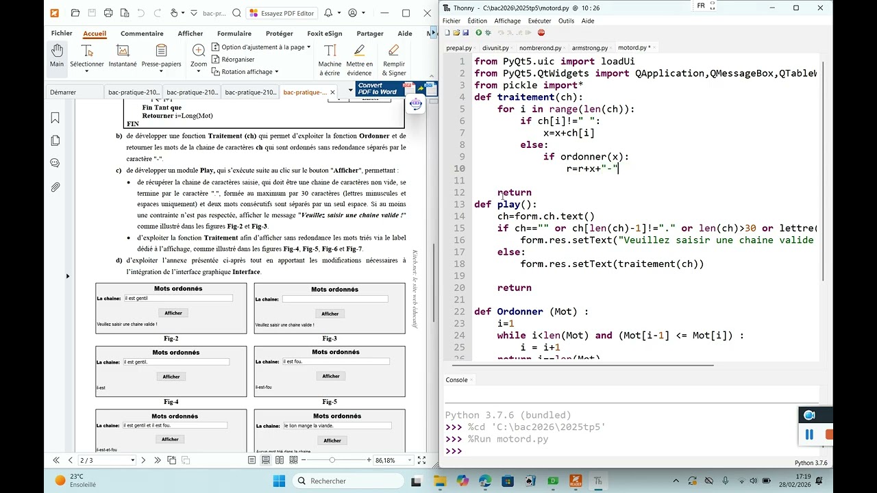Click Essayez PDF Editor button

coord(282,13)
